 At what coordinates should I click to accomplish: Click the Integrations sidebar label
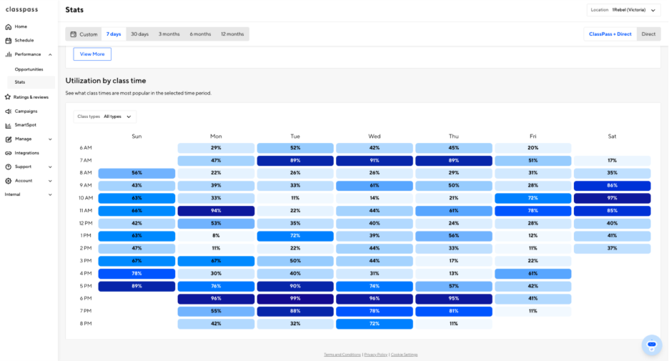(x=27, y=153)
